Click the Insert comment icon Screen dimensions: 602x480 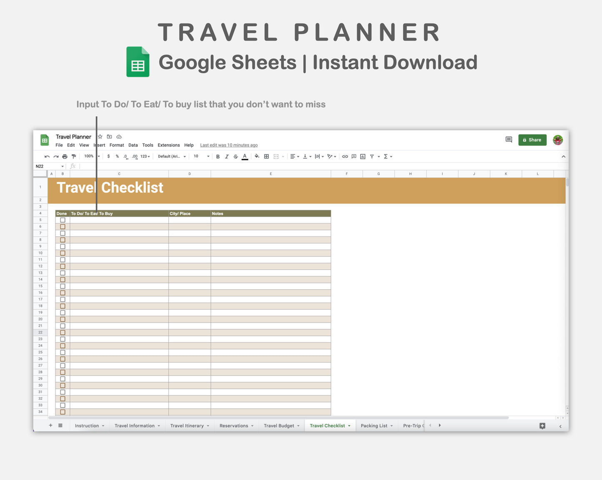coord(355,156)
